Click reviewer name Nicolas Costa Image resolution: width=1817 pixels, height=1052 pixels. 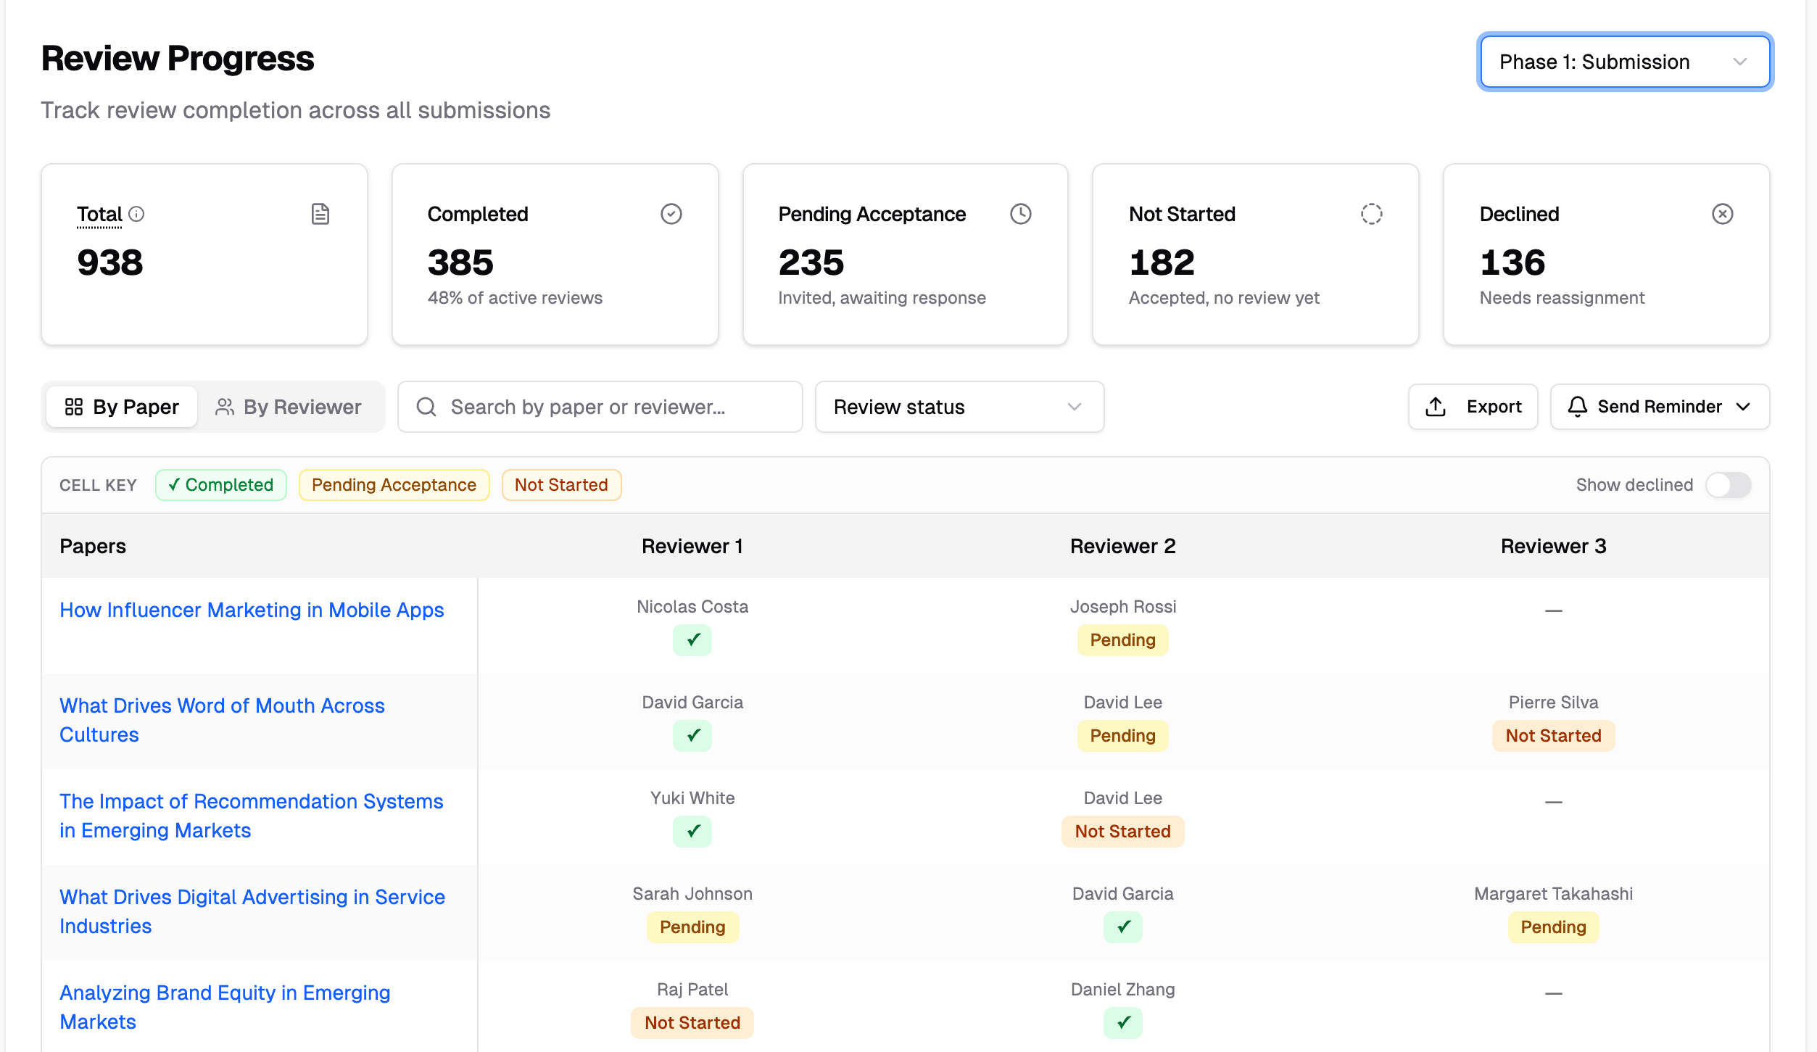[x=692, y=607]
